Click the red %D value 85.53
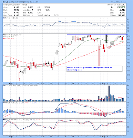The image size is (133, 138). 39,120
